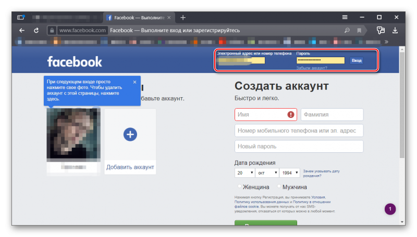Open a new tab with plus icon

[x=183, y=18]
